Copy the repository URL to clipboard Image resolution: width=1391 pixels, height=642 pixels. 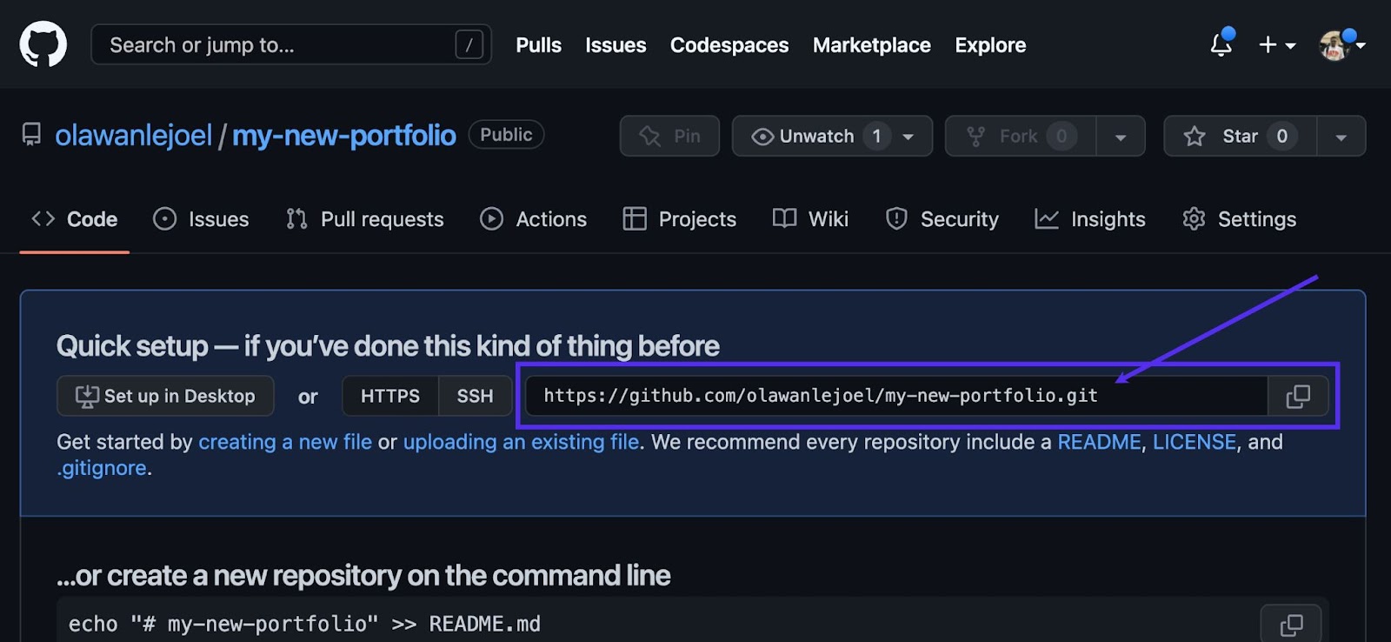point(1297,397)
